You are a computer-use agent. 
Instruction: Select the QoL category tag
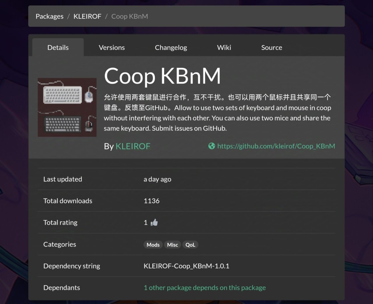(190, 245)
